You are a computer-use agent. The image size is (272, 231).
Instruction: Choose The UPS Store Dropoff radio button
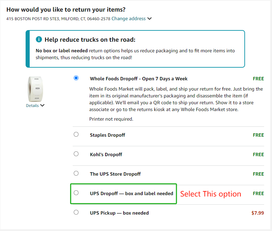pyautogui.click(x=76, y=173)
